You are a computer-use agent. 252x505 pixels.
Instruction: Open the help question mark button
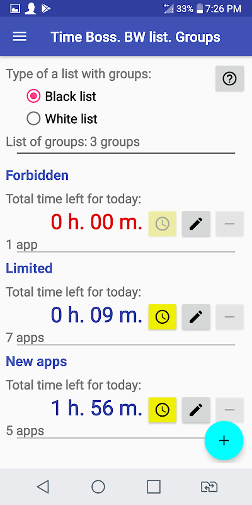pos(229,78)
